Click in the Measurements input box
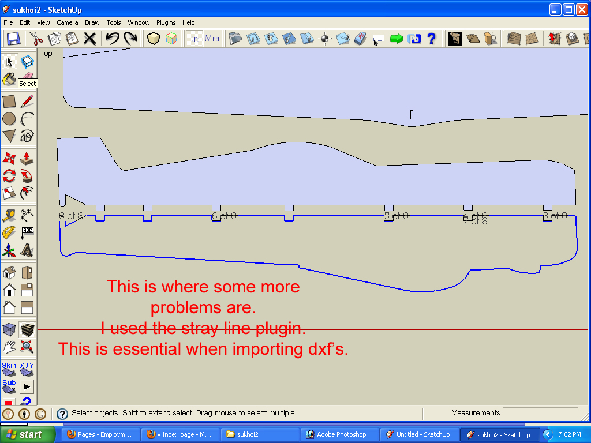 (540, 413)
